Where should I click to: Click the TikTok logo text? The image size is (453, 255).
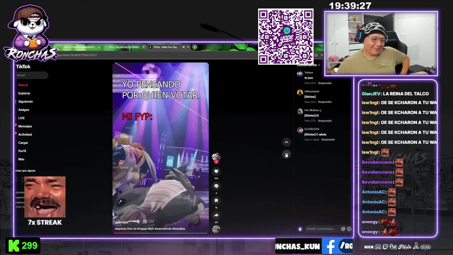pyautogui.click(x=23, y=67)
